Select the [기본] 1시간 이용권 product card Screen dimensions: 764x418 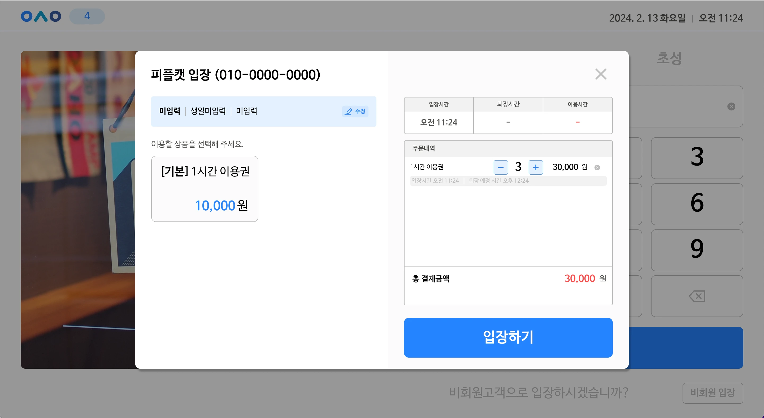(205, 189)
